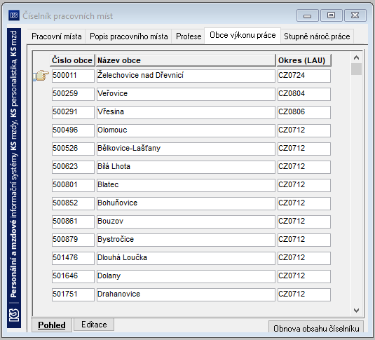Minimize the Číselník pracovních míst window
This screenshot has height=340, width=375.
tap(307, 15)
